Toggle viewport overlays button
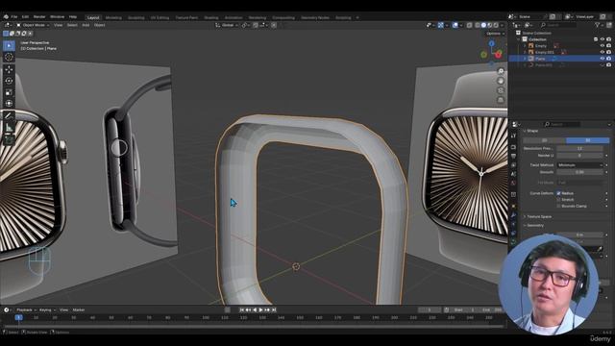The image size is (615, 346). (455, 25)
